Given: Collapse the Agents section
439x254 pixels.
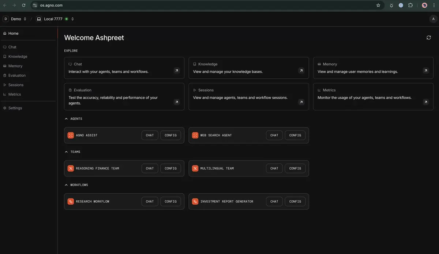Looking at the screenshot, I should (66, 119).
